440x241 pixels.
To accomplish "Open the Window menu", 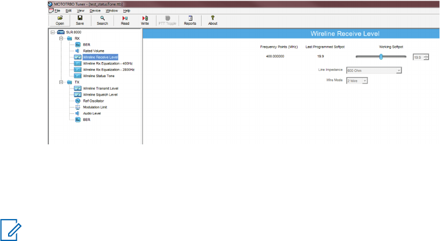I will 112,11.
